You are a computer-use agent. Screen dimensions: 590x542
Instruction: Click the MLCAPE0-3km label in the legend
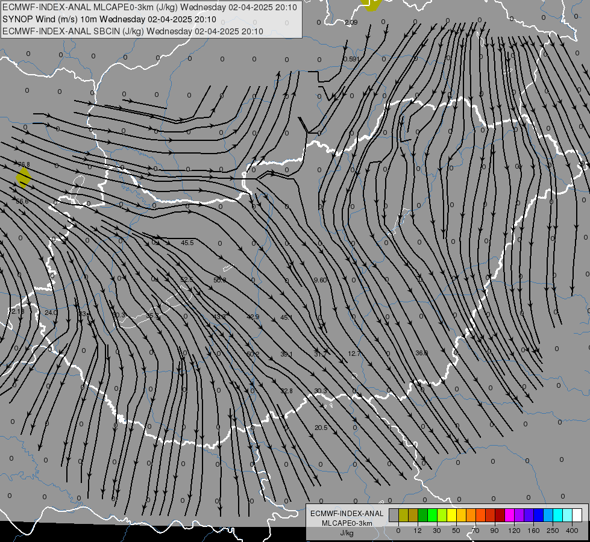point(347,523)
